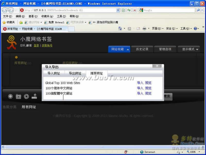Open the 工具 command bar menu
Image resolution: width=206 pixels, height=155 pixels.
coord(186,29)
